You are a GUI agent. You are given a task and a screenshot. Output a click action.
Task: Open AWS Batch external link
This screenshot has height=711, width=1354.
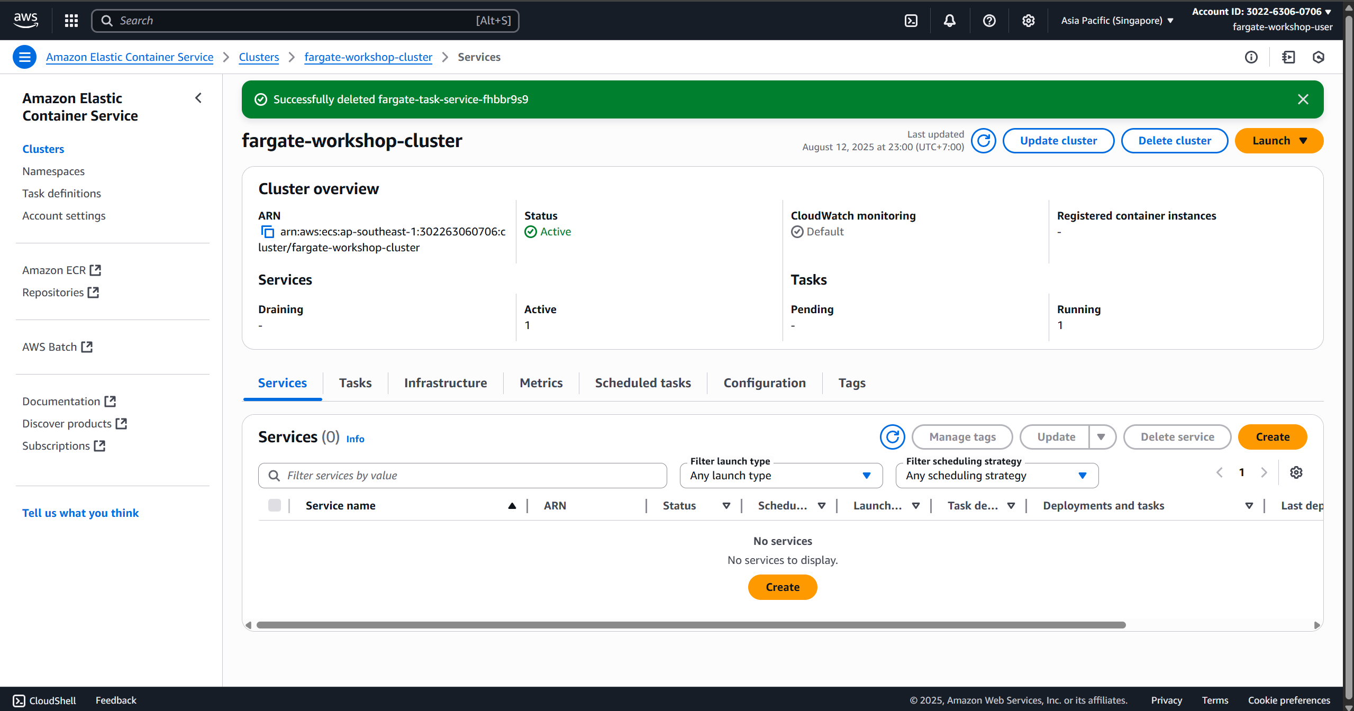click(x=57, y=347)
